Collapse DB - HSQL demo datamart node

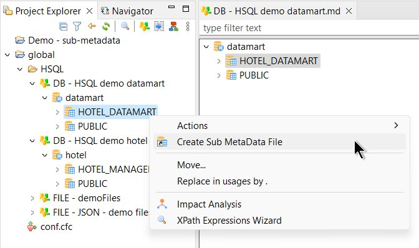[x=32, y=83]
